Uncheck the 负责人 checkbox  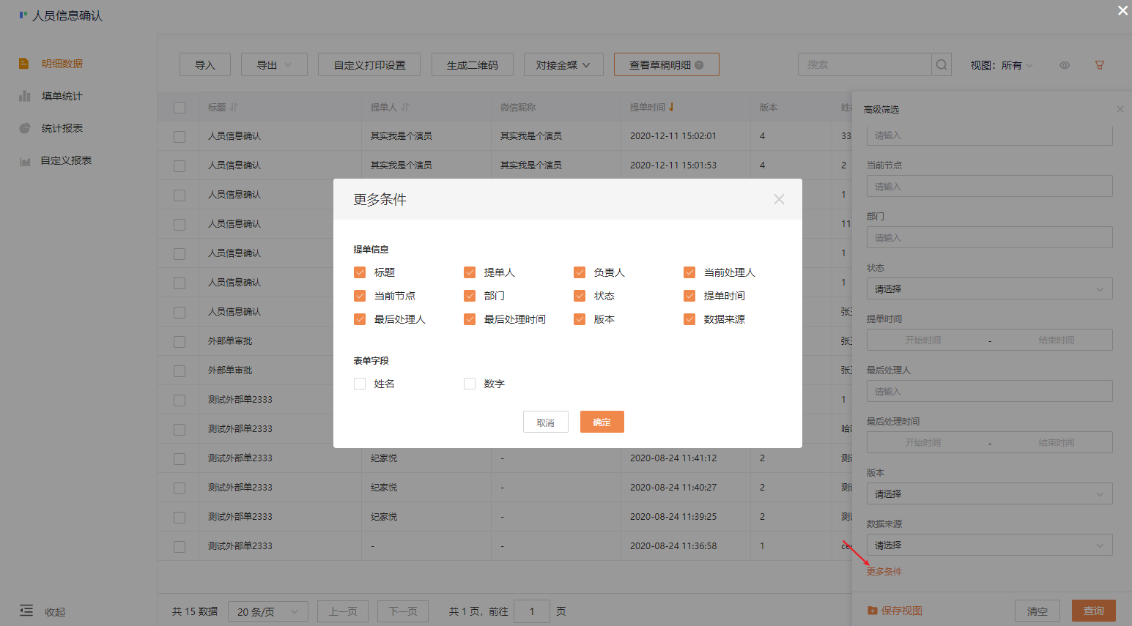(580, 272)
